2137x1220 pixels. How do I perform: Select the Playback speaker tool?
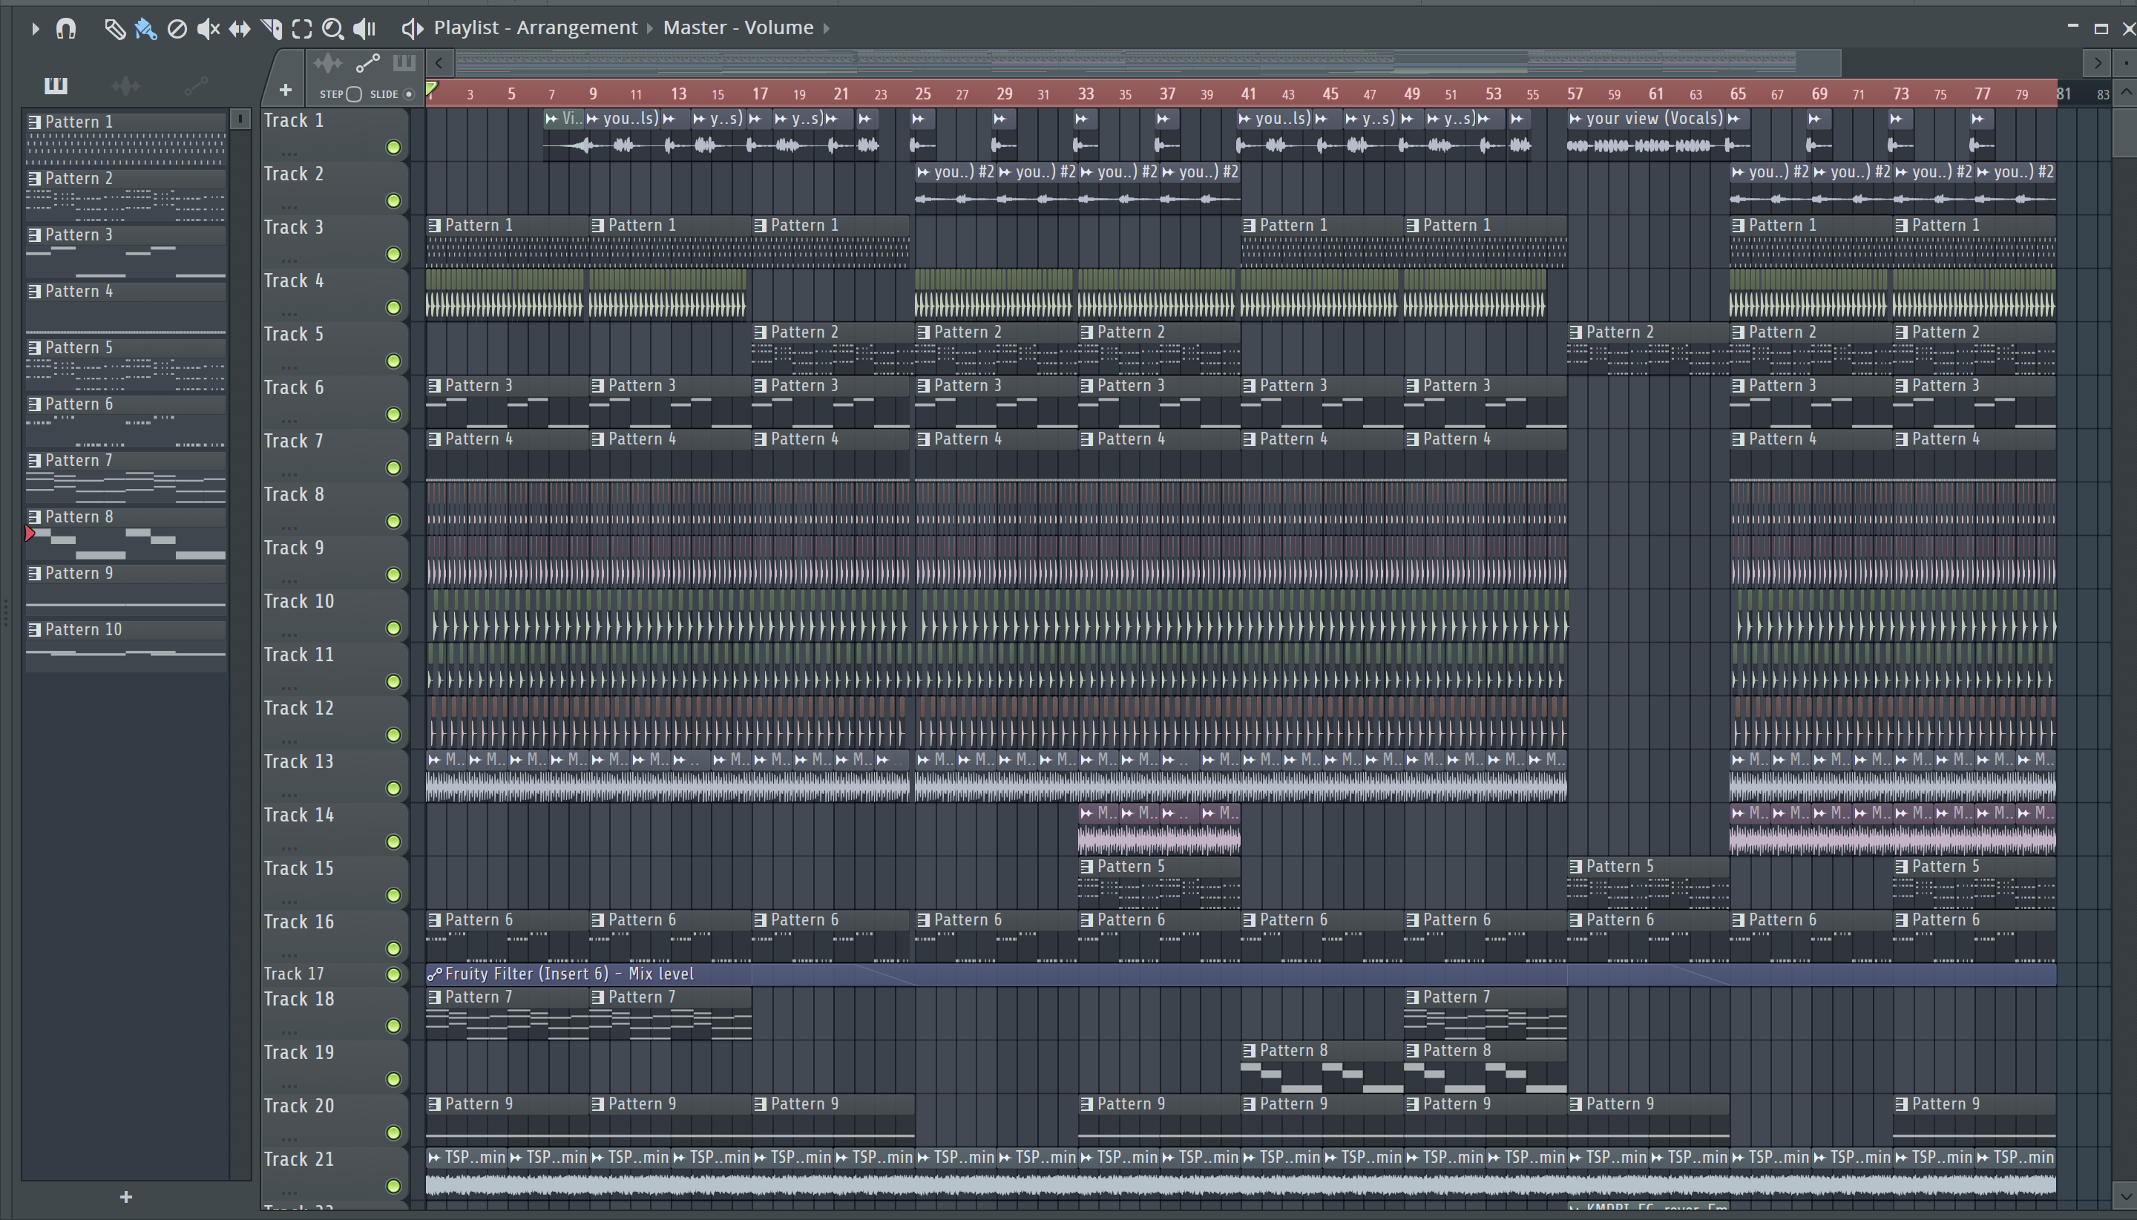[x=364, y=28]
